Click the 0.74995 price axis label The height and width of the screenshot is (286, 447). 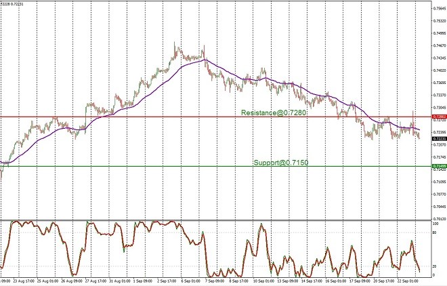pos(440,33)
